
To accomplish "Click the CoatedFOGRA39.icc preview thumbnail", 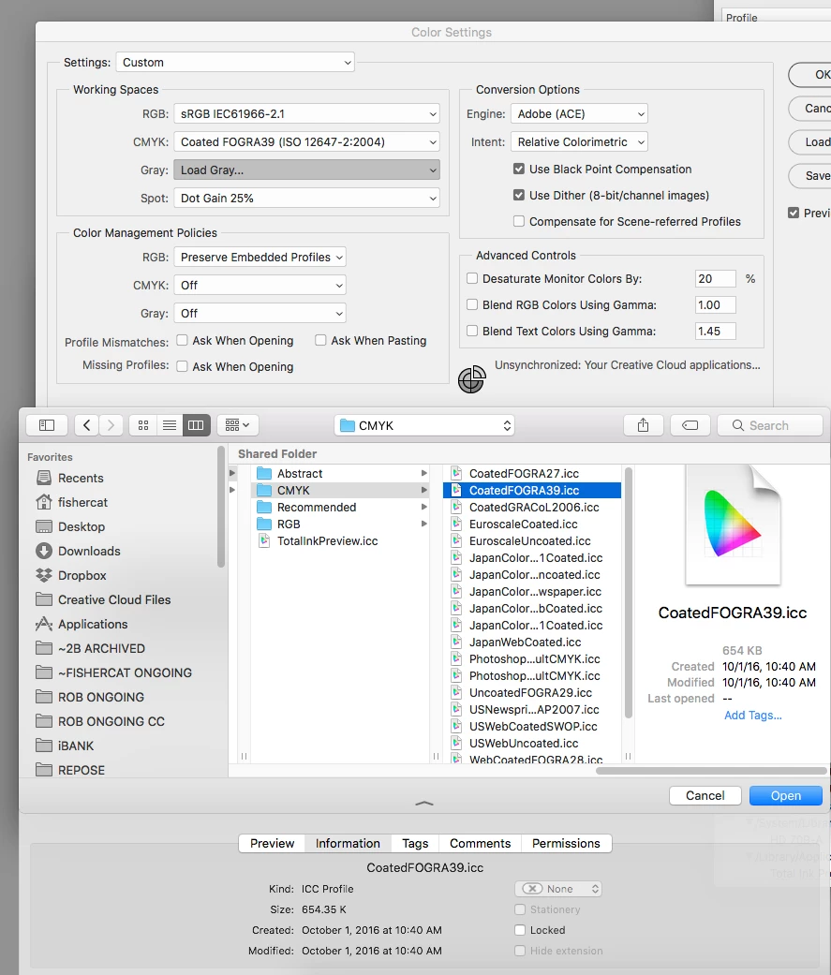I will click(x=733, y=525).
